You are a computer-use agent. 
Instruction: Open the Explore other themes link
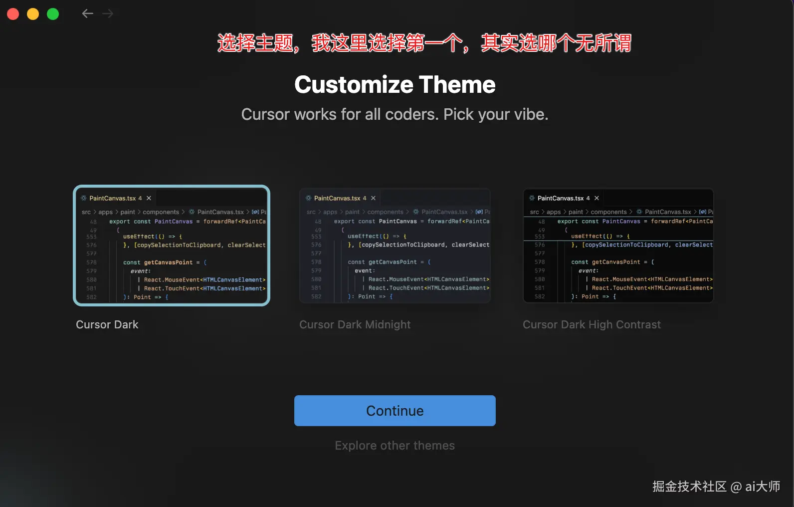[395, 446]
